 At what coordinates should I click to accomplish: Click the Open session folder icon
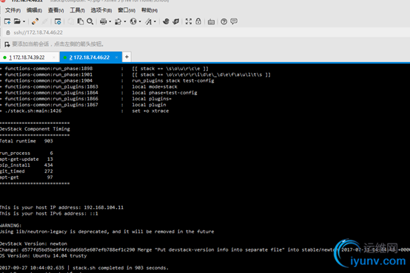tap(17, 21)
